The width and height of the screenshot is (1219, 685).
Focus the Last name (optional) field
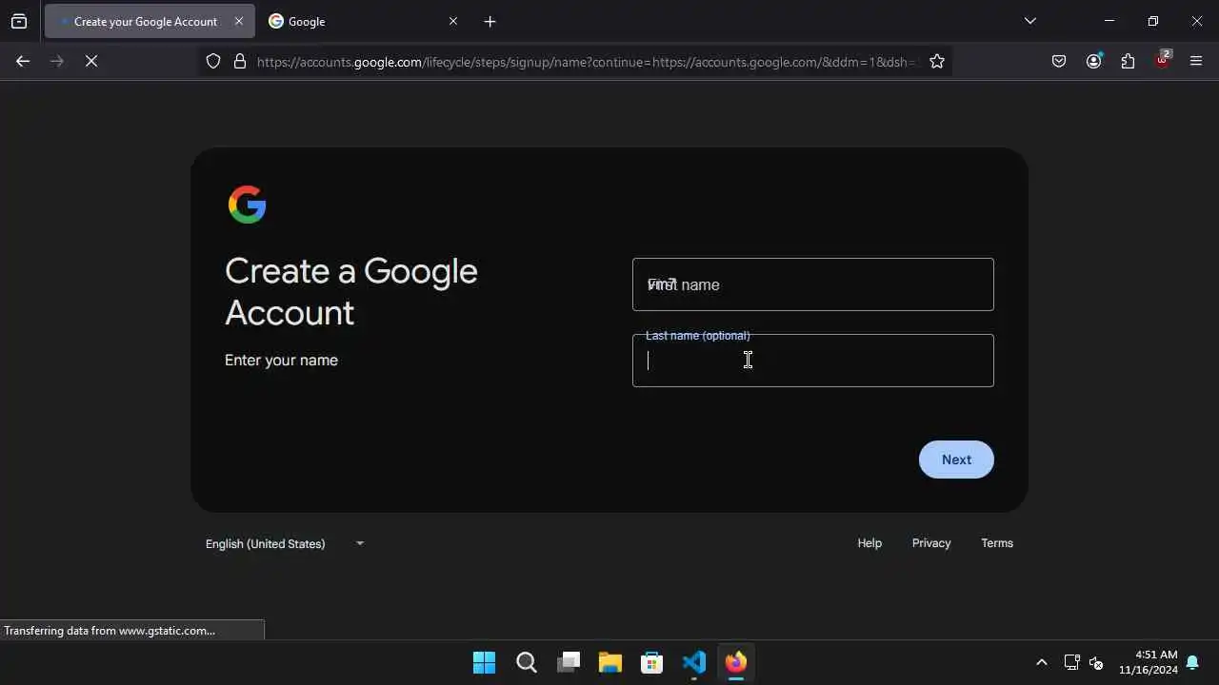click(813, 361)
